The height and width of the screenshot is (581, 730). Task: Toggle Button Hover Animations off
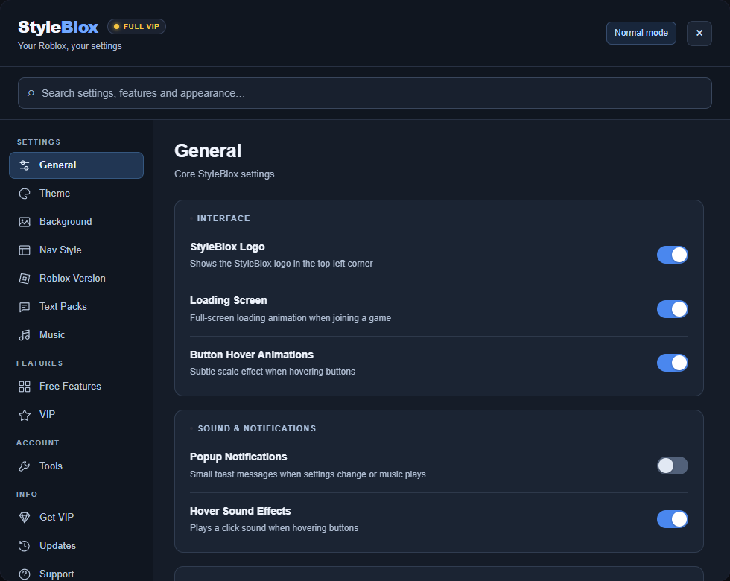(672, 363)
